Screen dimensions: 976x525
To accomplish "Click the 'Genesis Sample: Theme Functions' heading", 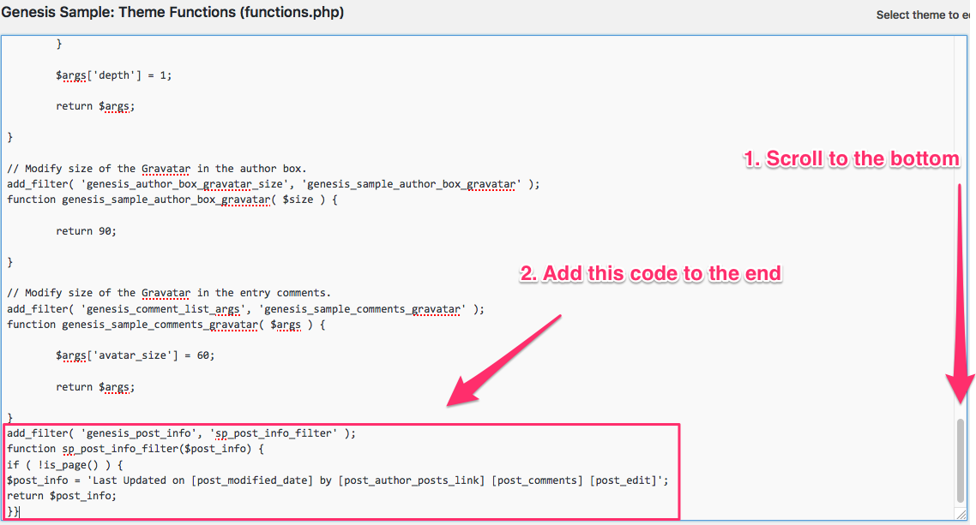I will click(x=172, y=14).
